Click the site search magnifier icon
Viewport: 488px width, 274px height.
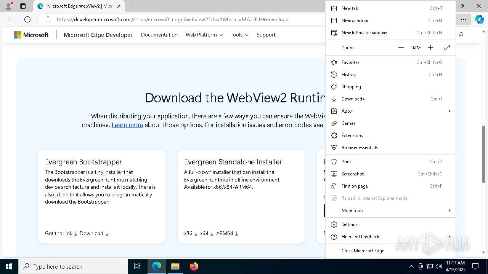[x=461, y=35]
